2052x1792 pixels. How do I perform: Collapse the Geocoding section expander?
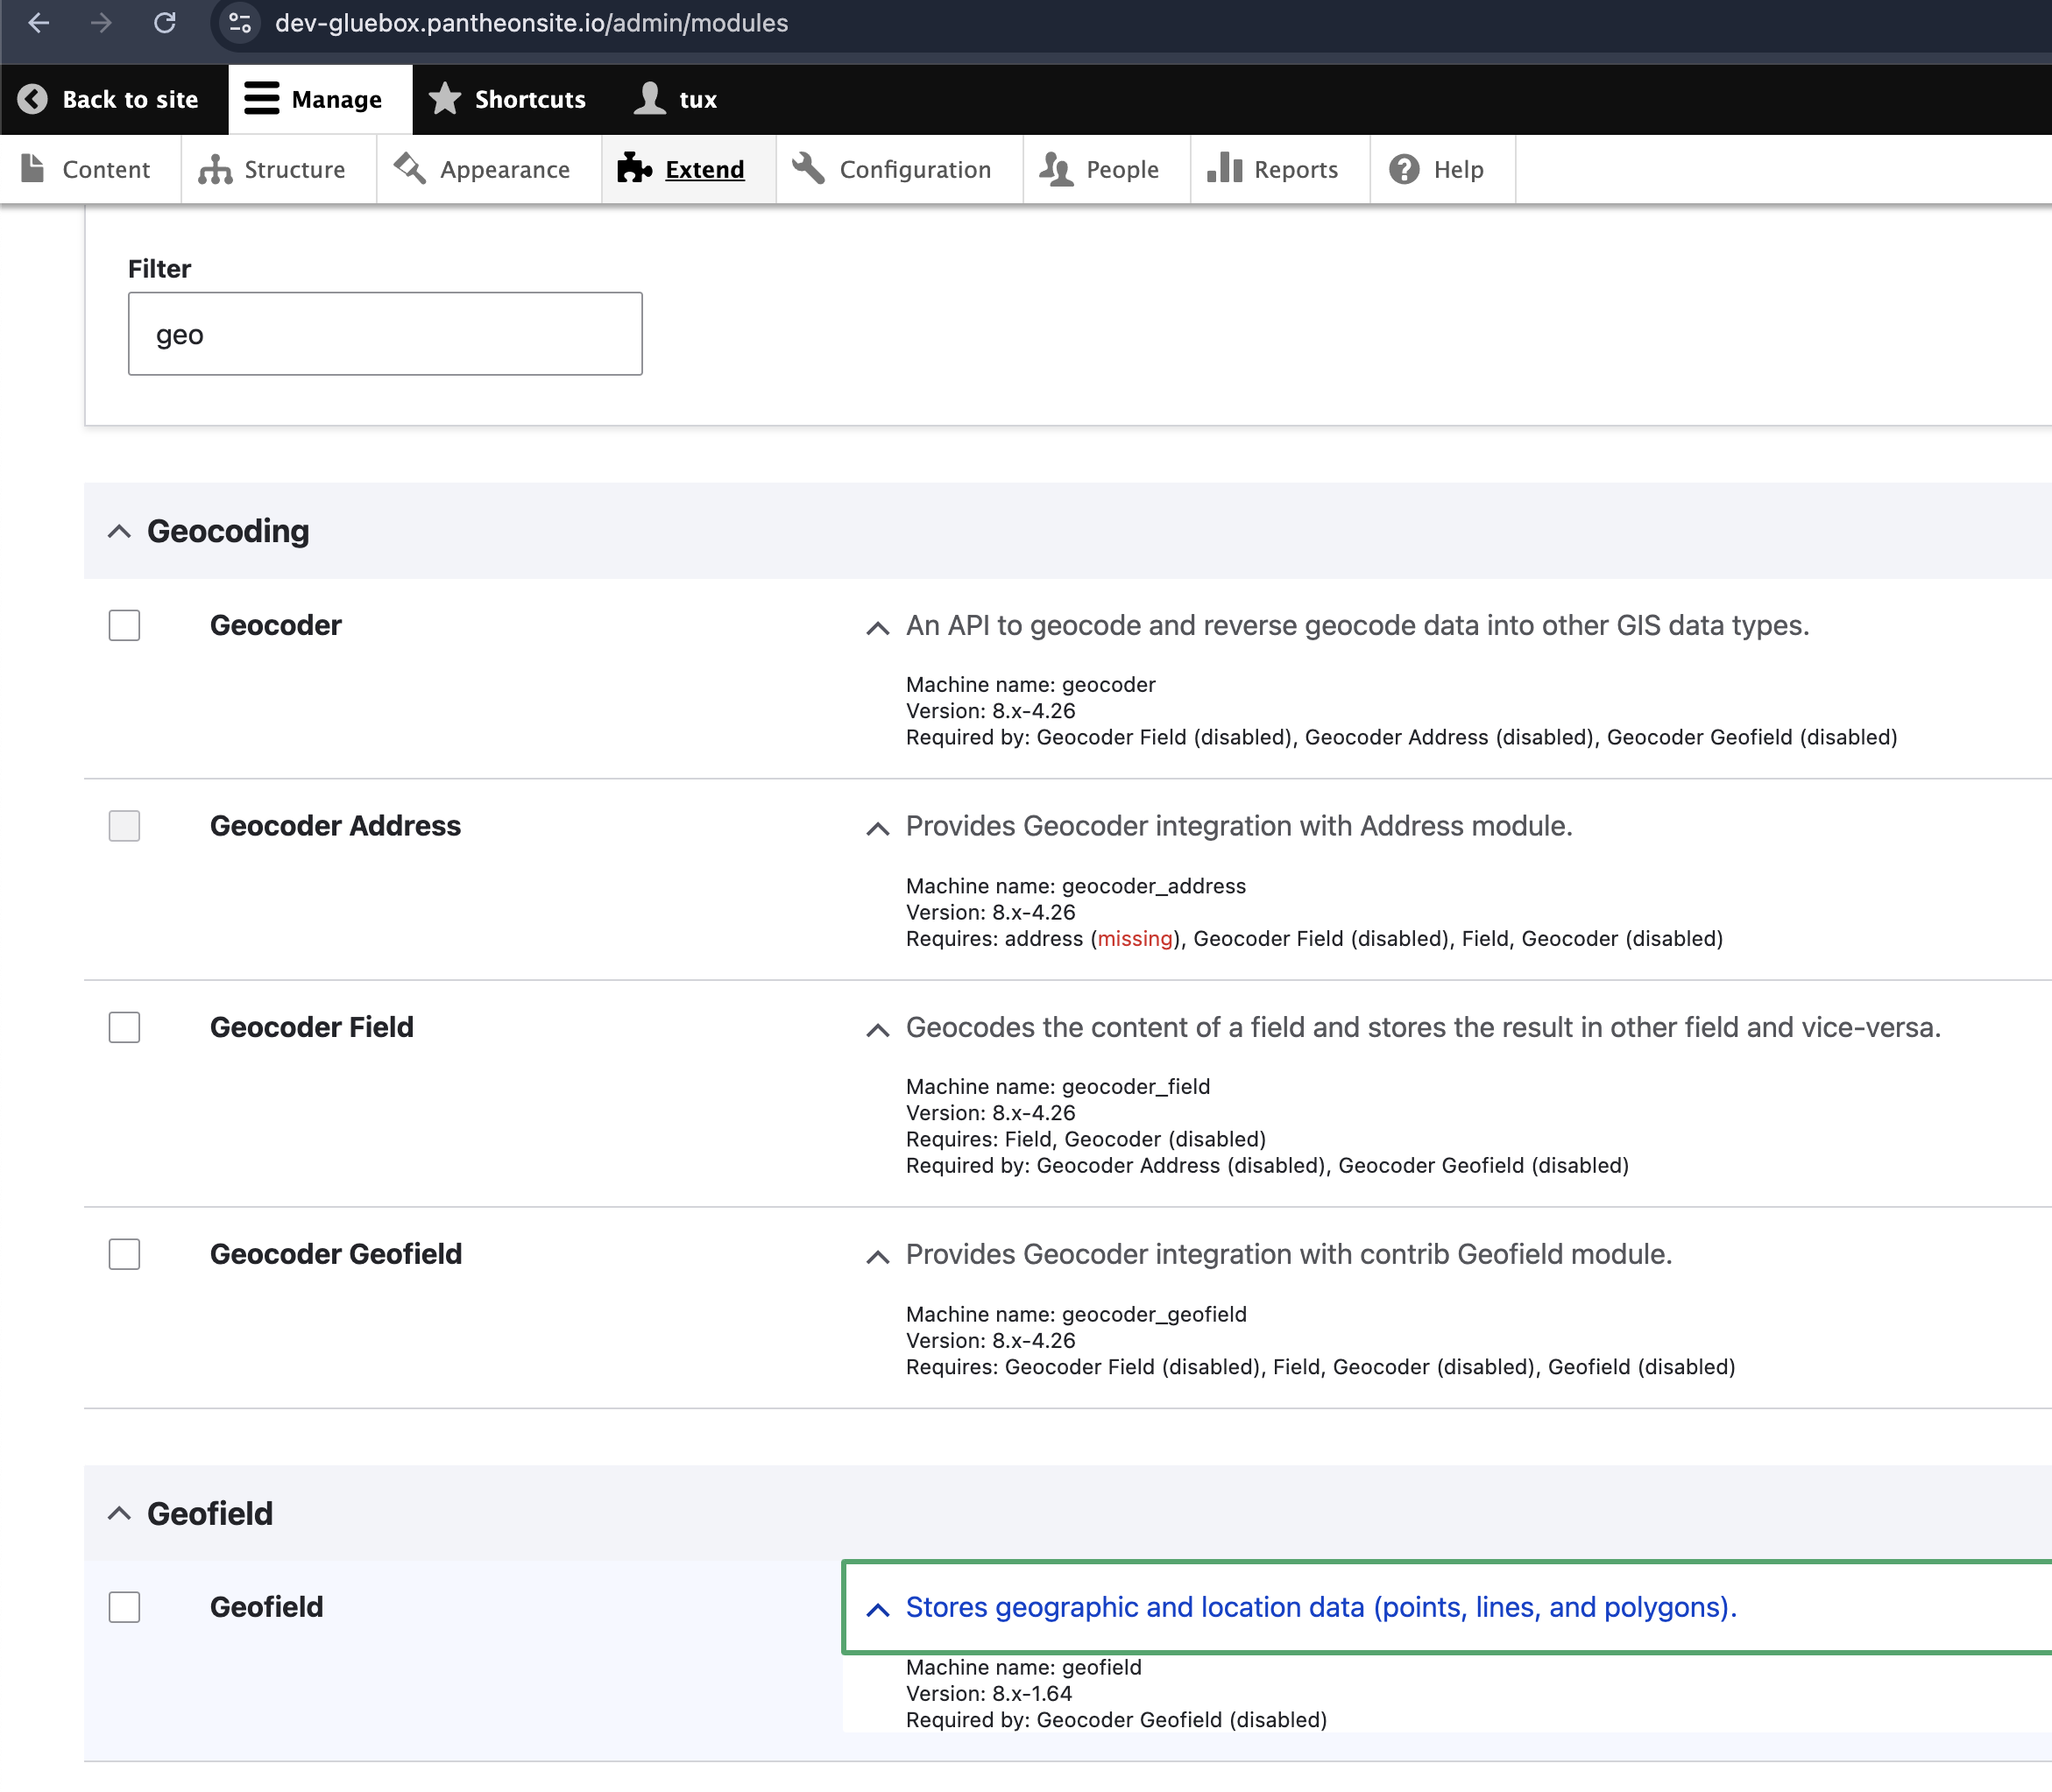coord(118,531)
